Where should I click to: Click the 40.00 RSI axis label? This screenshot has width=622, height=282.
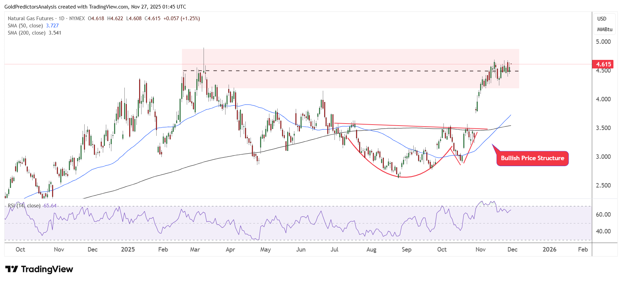pos(603,231)
